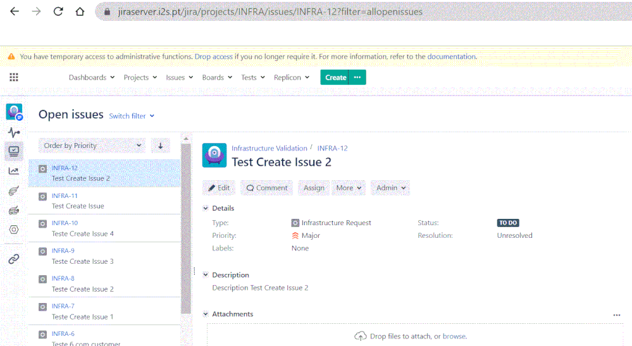Click the Drop access link
Viewport: 632px width, 346px height.
(214, 56)
